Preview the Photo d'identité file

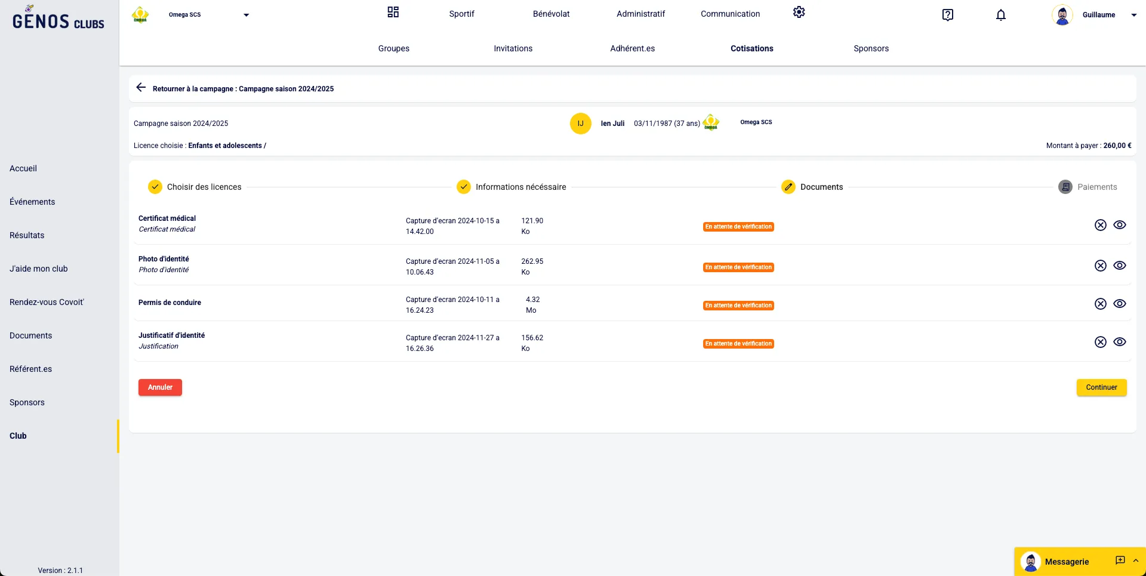coord(1120,266)
